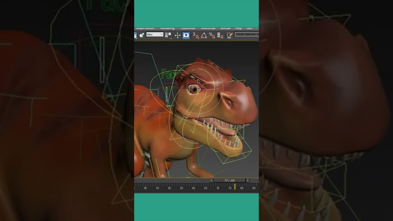Click frame 50 on the track bar

(169, 188)
